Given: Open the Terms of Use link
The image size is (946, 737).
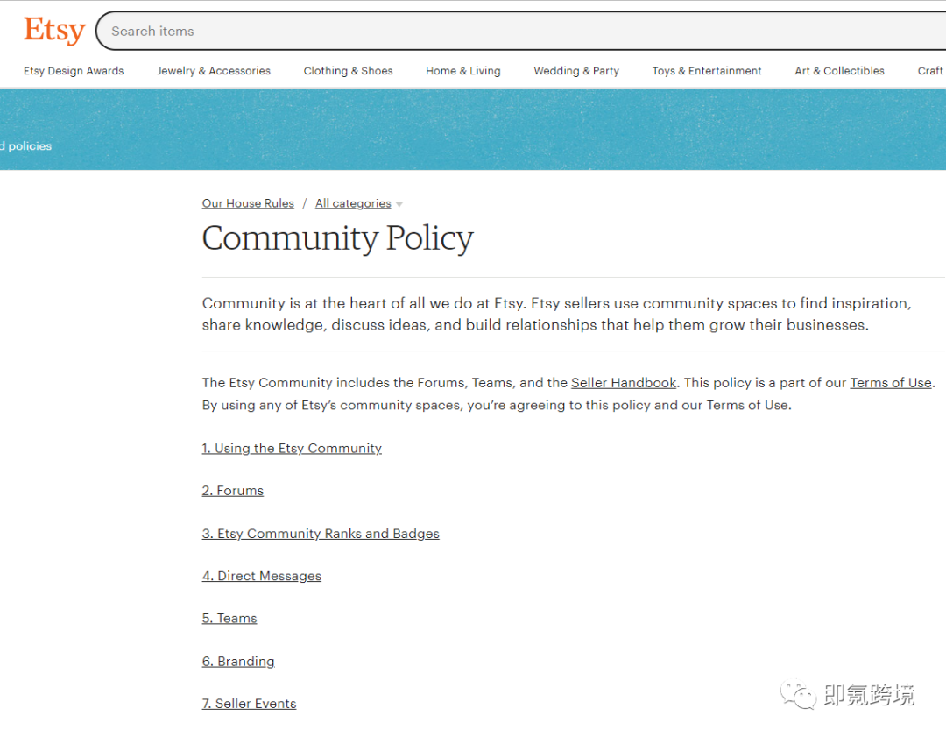Looking at the screenshot, I should (890, 383).
